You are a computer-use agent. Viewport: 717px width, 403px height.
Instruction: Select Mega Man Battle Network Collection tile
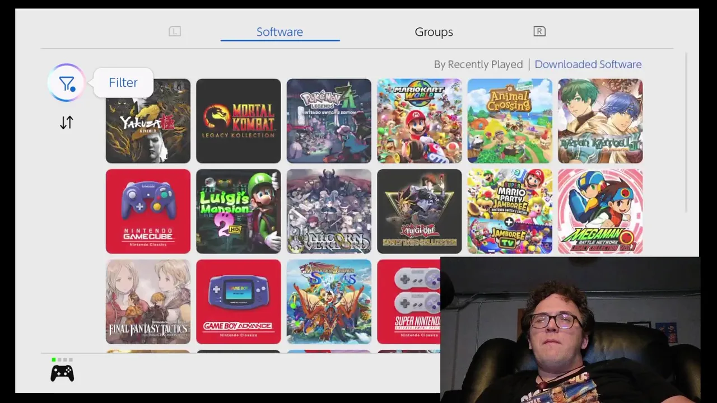tap(600, 212)
